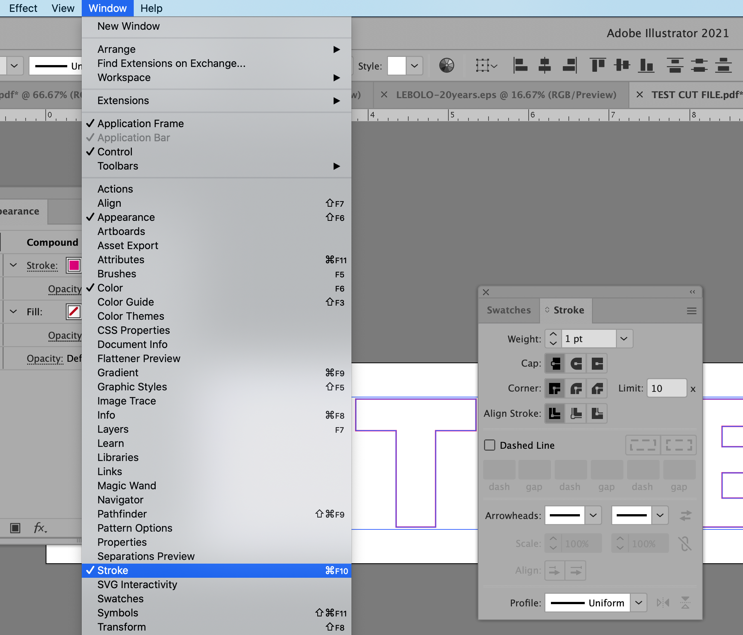Toggle Application Frame in Window menu
The width and height of the screenshot is (743, 635).
pos(140,123)
